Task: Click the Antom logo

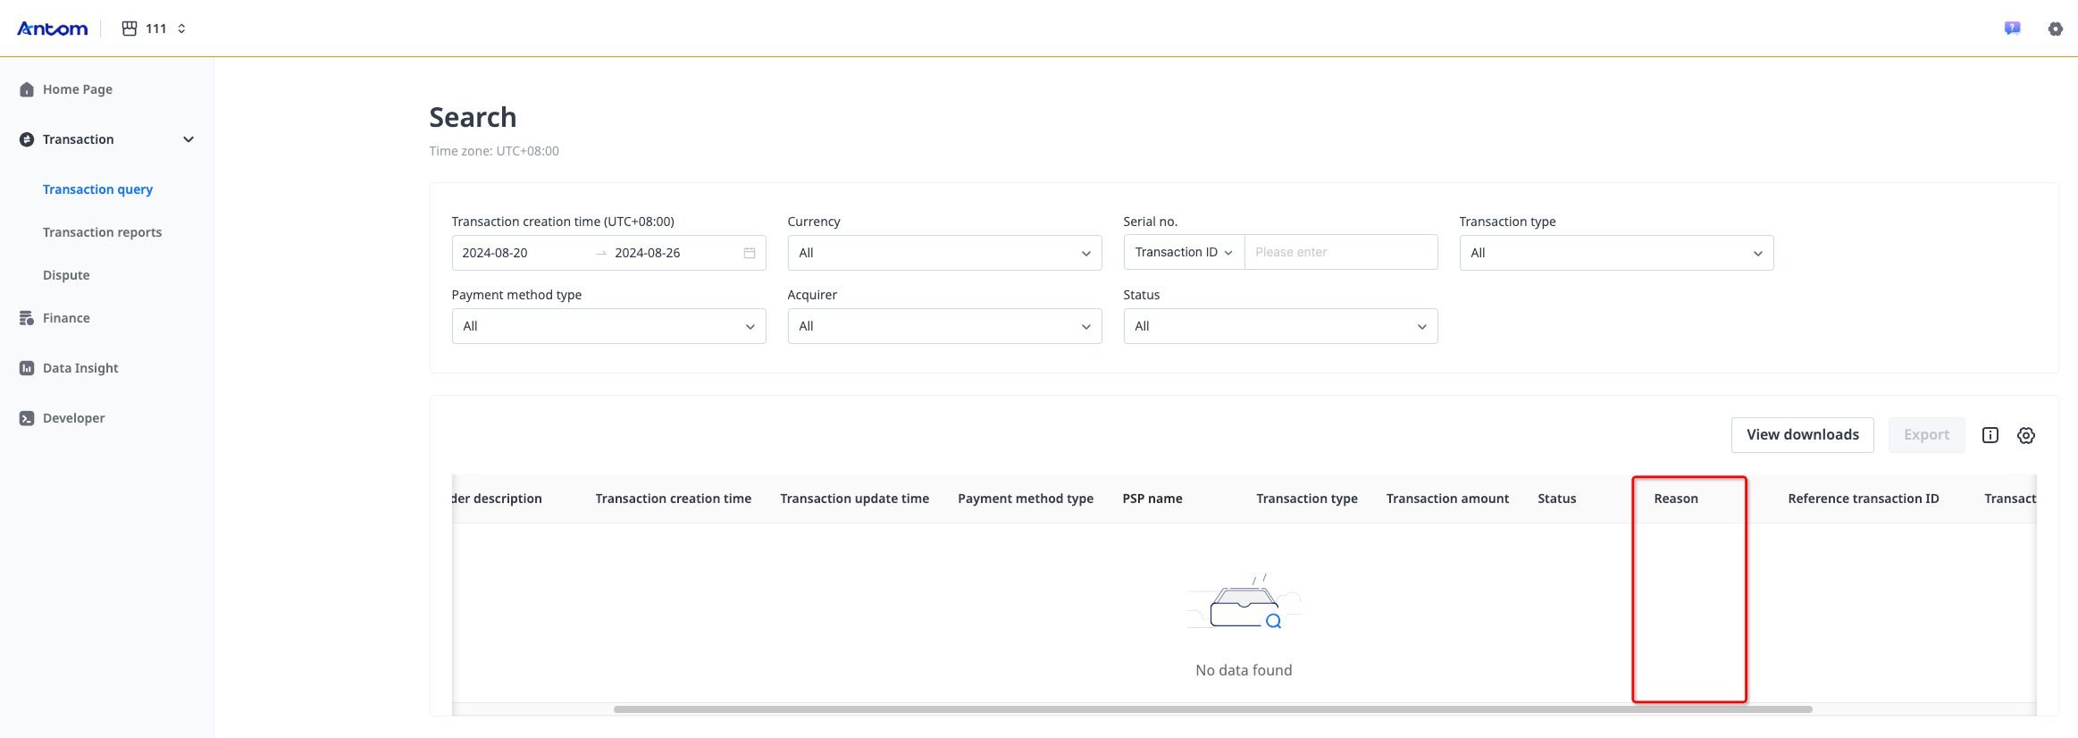Action: pyautogui.click(x=53, y=29)
